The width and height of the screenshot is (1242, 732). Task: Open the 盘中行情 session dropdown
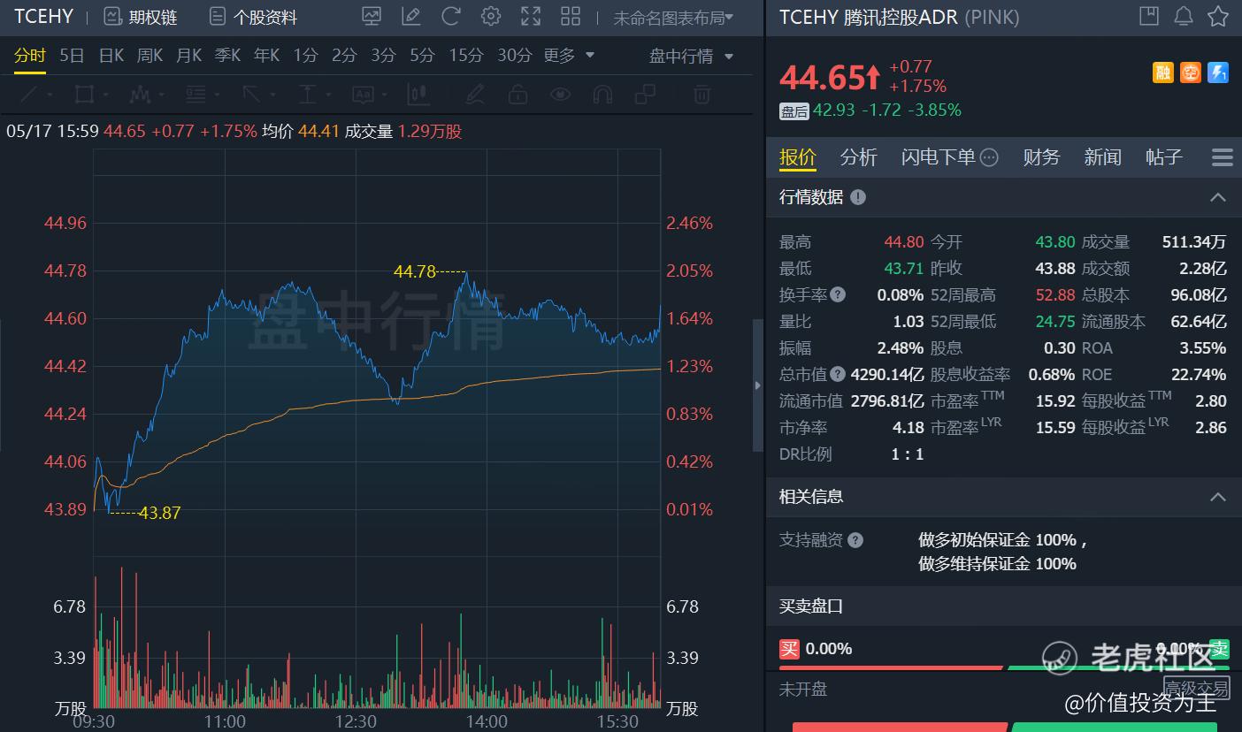coord(691,57)
